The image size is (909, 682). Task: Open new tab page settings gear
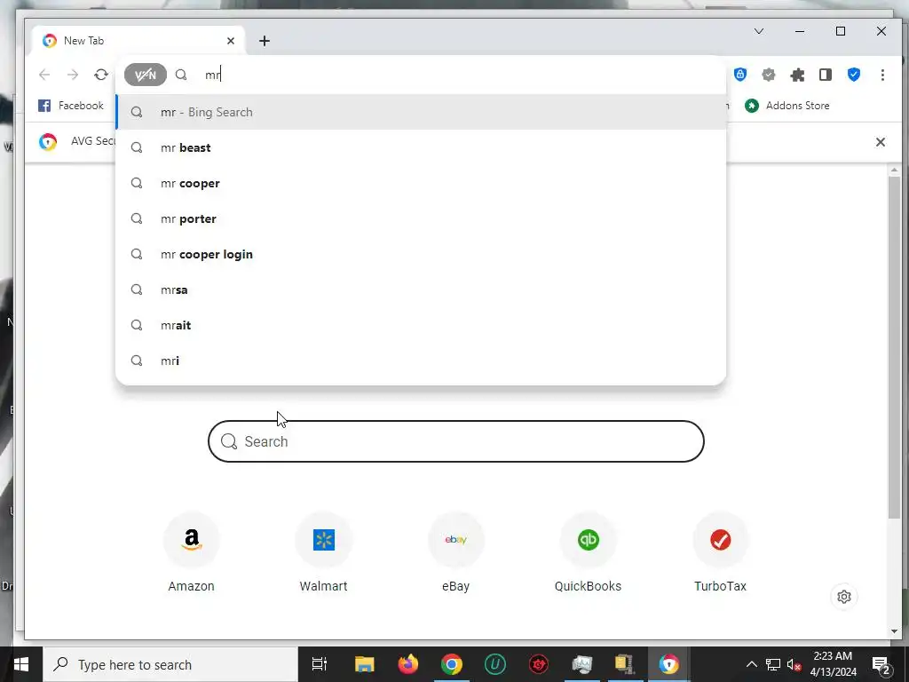tap(844, 597)
